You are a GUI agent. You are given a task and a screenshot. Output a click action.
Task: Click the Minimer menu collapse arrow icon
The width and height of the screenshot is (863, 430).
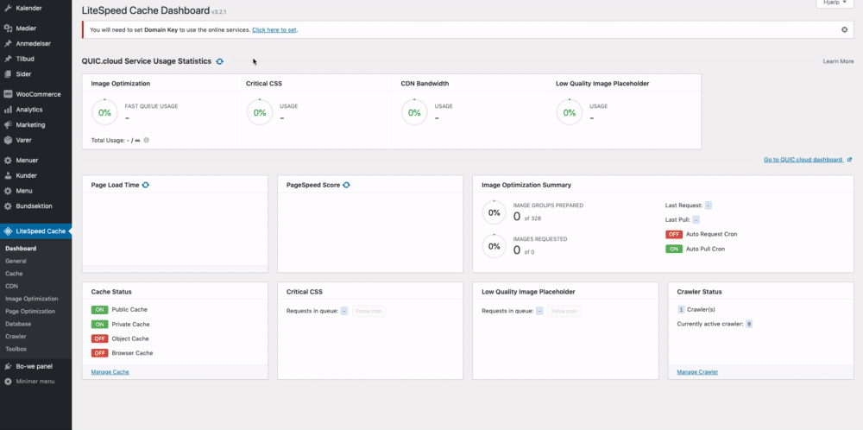(x=8, y=382)
